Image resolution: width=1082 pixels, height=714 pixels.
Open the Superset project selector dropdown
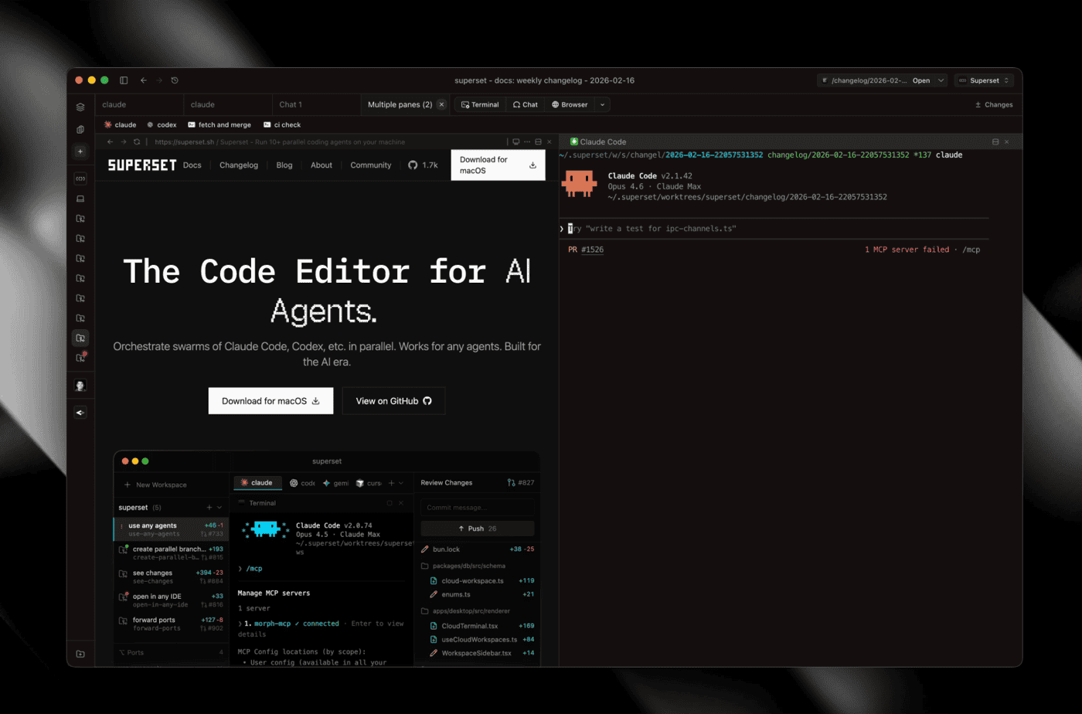(984, 80)
